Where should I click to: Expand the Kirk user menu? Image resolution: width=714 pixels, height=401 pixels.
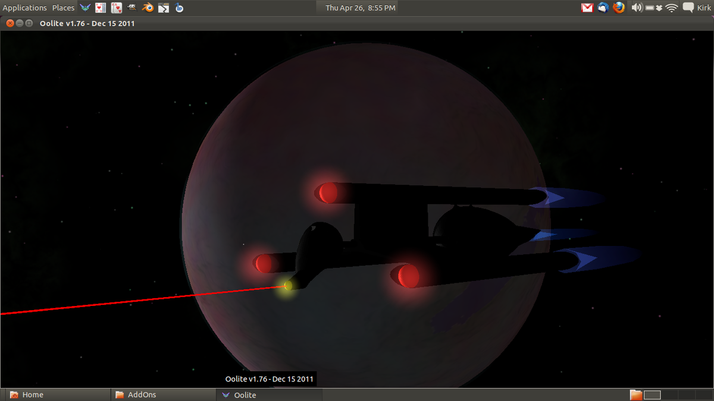point(703,8)
